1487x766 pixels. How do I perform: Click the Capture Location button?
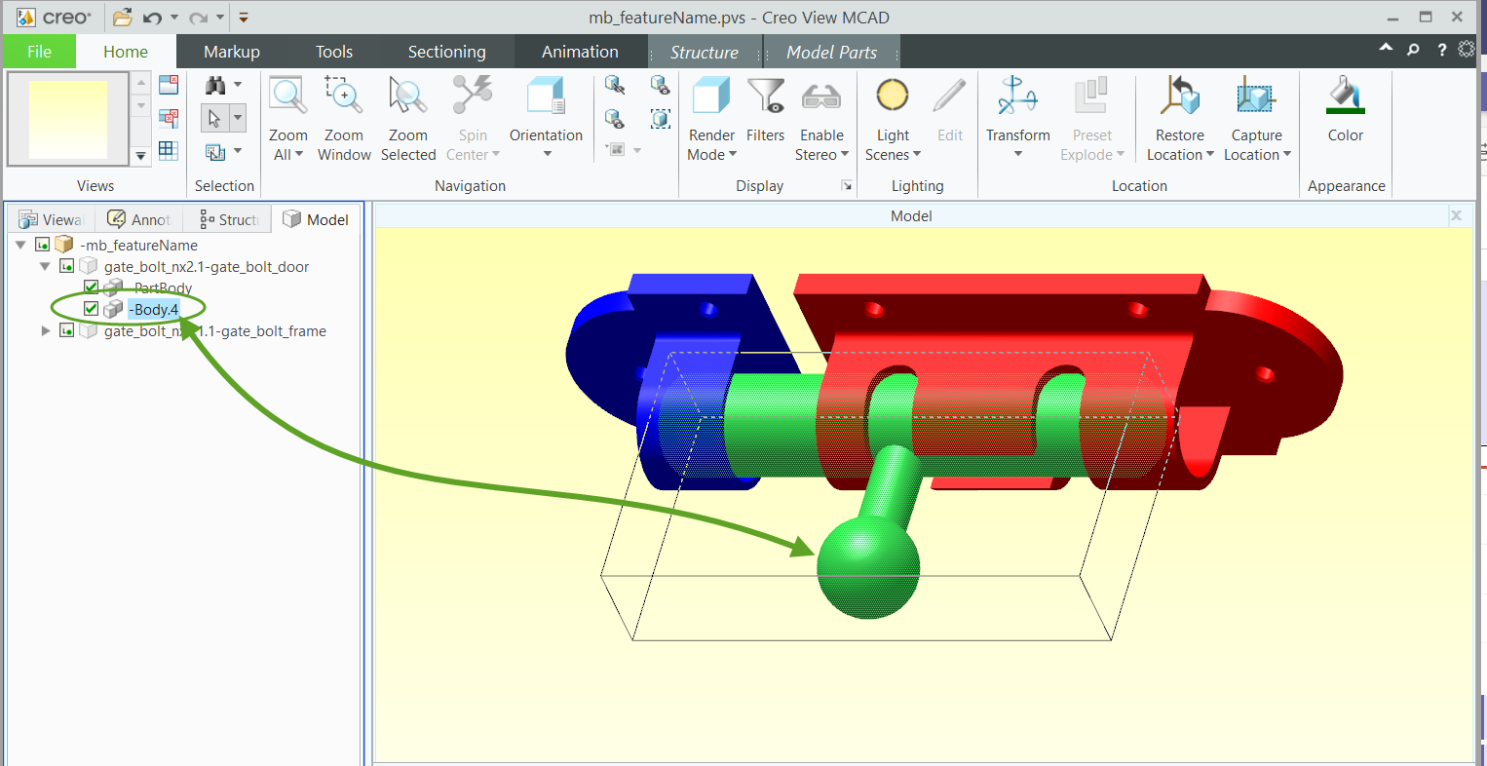pos(1257,119)
